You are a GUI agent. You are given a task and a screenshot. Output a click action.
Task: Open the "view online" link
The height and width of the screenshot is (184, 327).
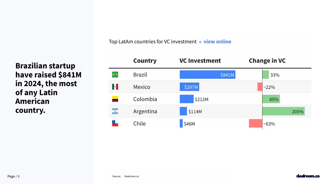pos(217,42)
